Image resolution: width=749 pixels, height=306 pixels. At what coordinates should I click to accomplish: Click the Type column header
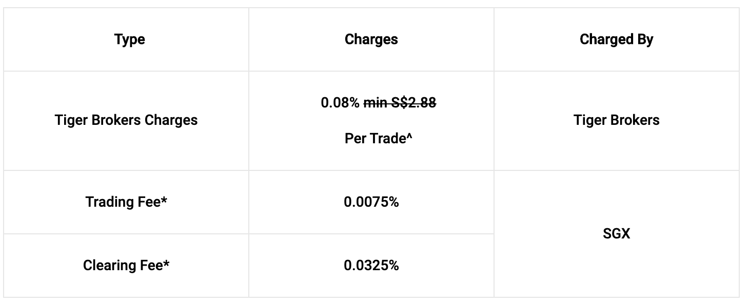point(129,39)
